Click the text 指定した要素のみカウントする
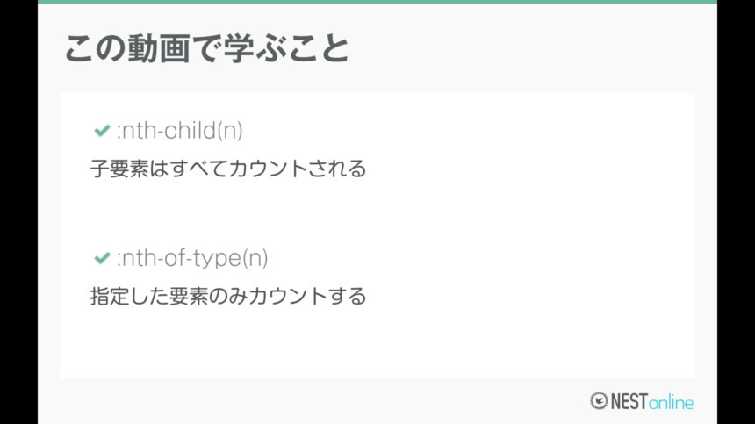This screenshot has width=755, height=424. click(x=228, y=296)
